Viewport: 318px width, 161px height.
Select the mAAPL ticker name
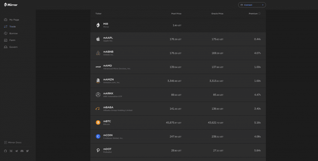pyautogui.click(x=108, y=38)
